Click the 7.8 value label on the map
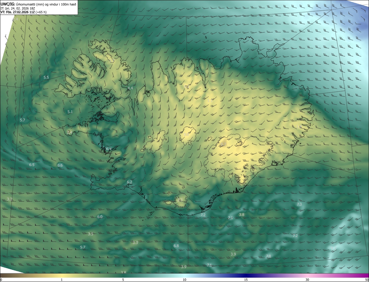The width and height of the screenshot is (369, 282). (x=268, y=256)
